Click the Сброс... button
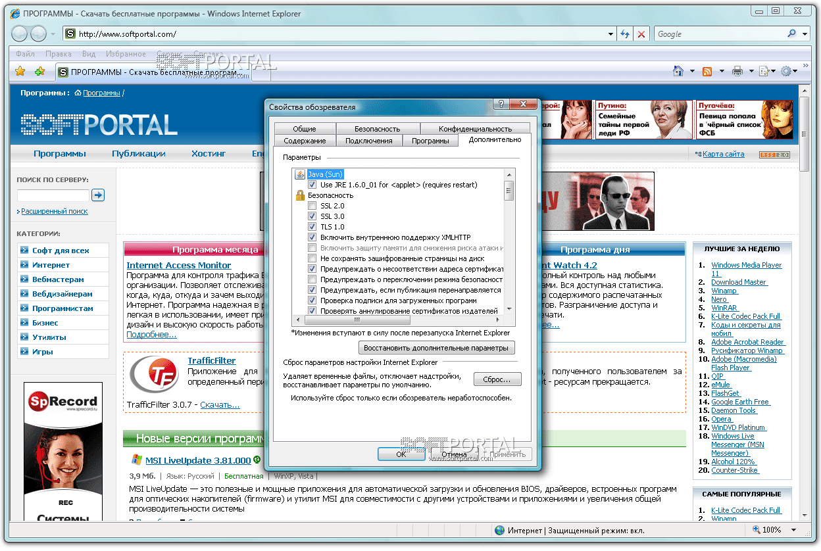Viewport: 821px width, 551px height. (x=497, y=379)
